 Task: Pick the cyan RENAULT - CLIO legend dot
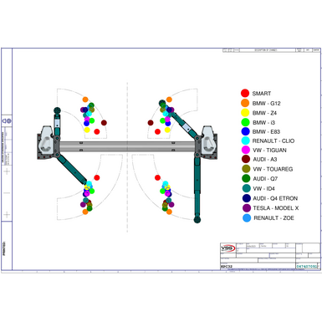(x=245, y=141)
